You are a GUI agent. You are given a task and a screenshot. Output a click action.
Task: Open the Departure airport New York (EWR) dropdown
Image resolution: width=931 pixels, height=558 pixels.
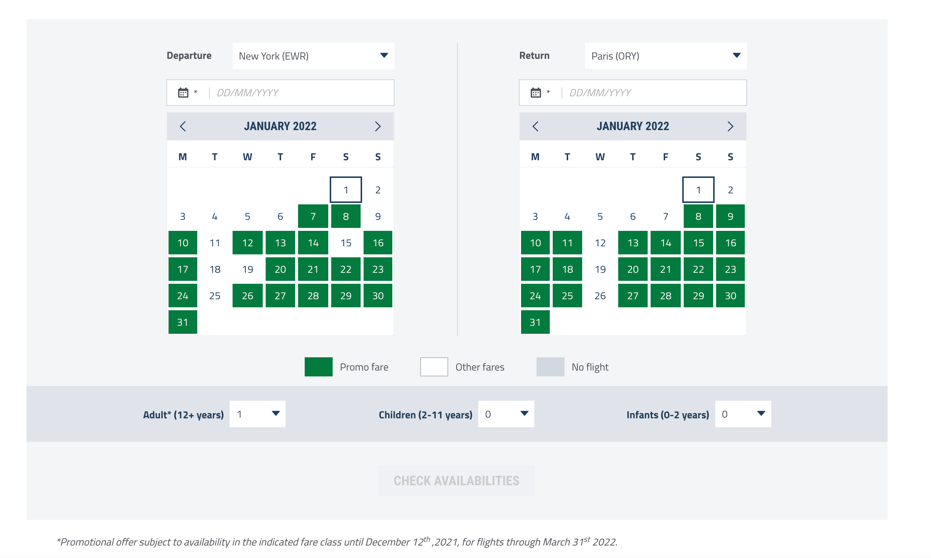(x=313, y=56)
